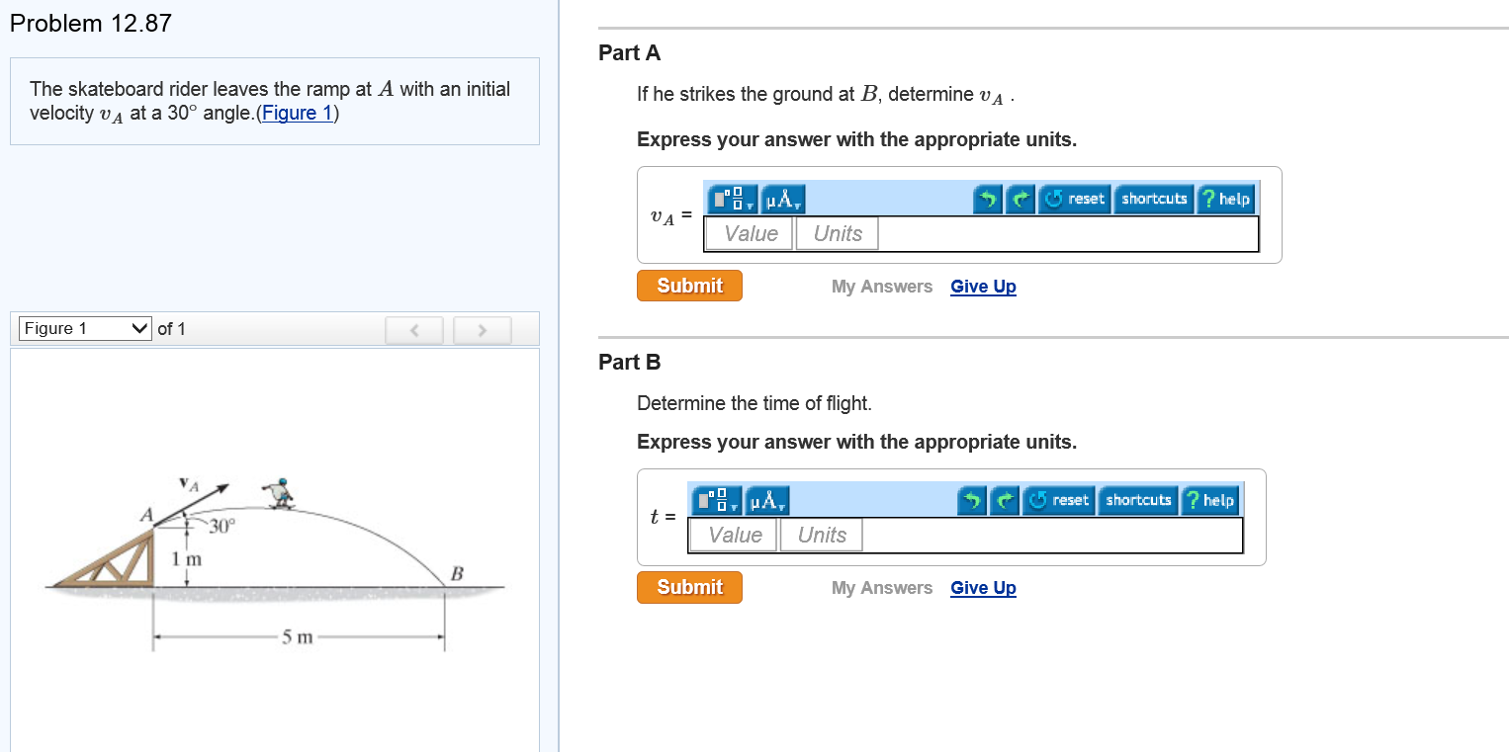Screen dimensions: 1509x752
Task: Click Give Up link for Part A
Action: (983, 287)
